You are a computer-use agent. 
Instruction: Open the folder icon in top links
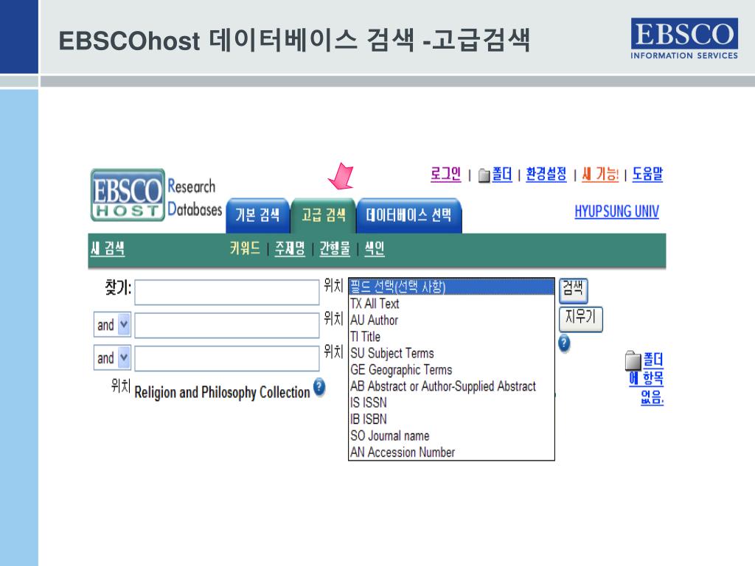484,175
